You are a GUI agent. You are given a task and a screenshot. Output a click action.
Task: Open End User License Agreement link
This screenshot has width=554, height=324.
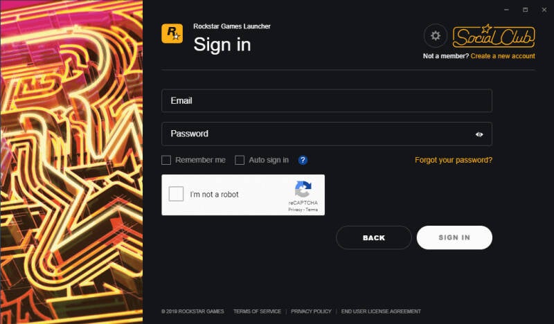381,312
